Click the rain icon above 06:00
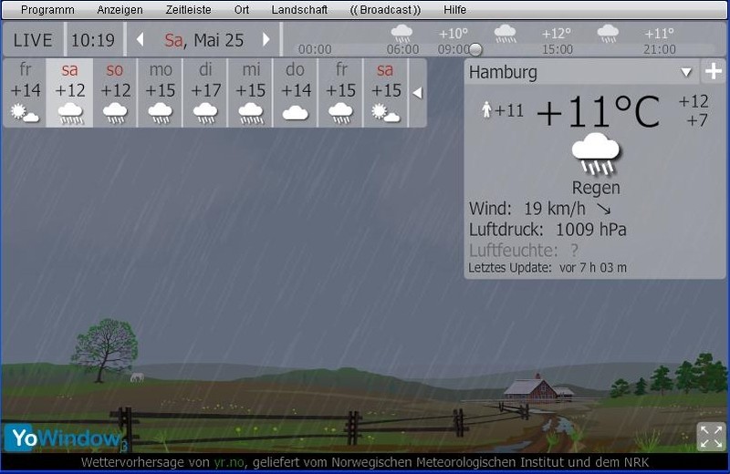Image resolution: width=730 pixels, height=474 pixels. click(401, 34)
